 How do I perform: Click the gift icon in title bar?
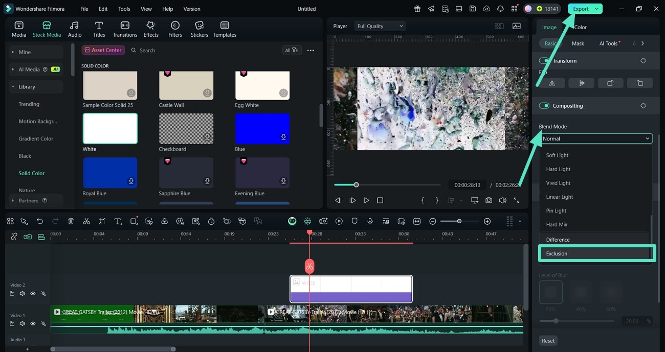(x=417, y=9)
